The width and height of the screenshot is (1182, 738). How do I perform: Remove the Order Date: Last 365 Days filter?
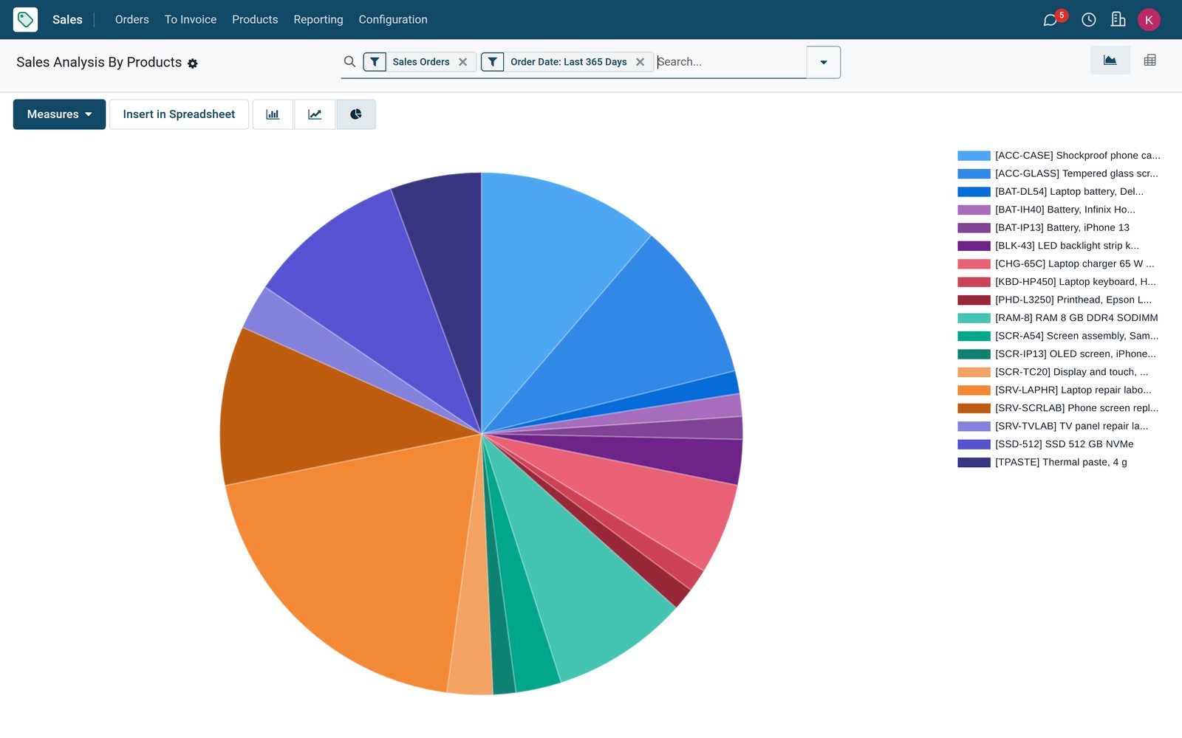pyautogui.click(x=640, y=62)
